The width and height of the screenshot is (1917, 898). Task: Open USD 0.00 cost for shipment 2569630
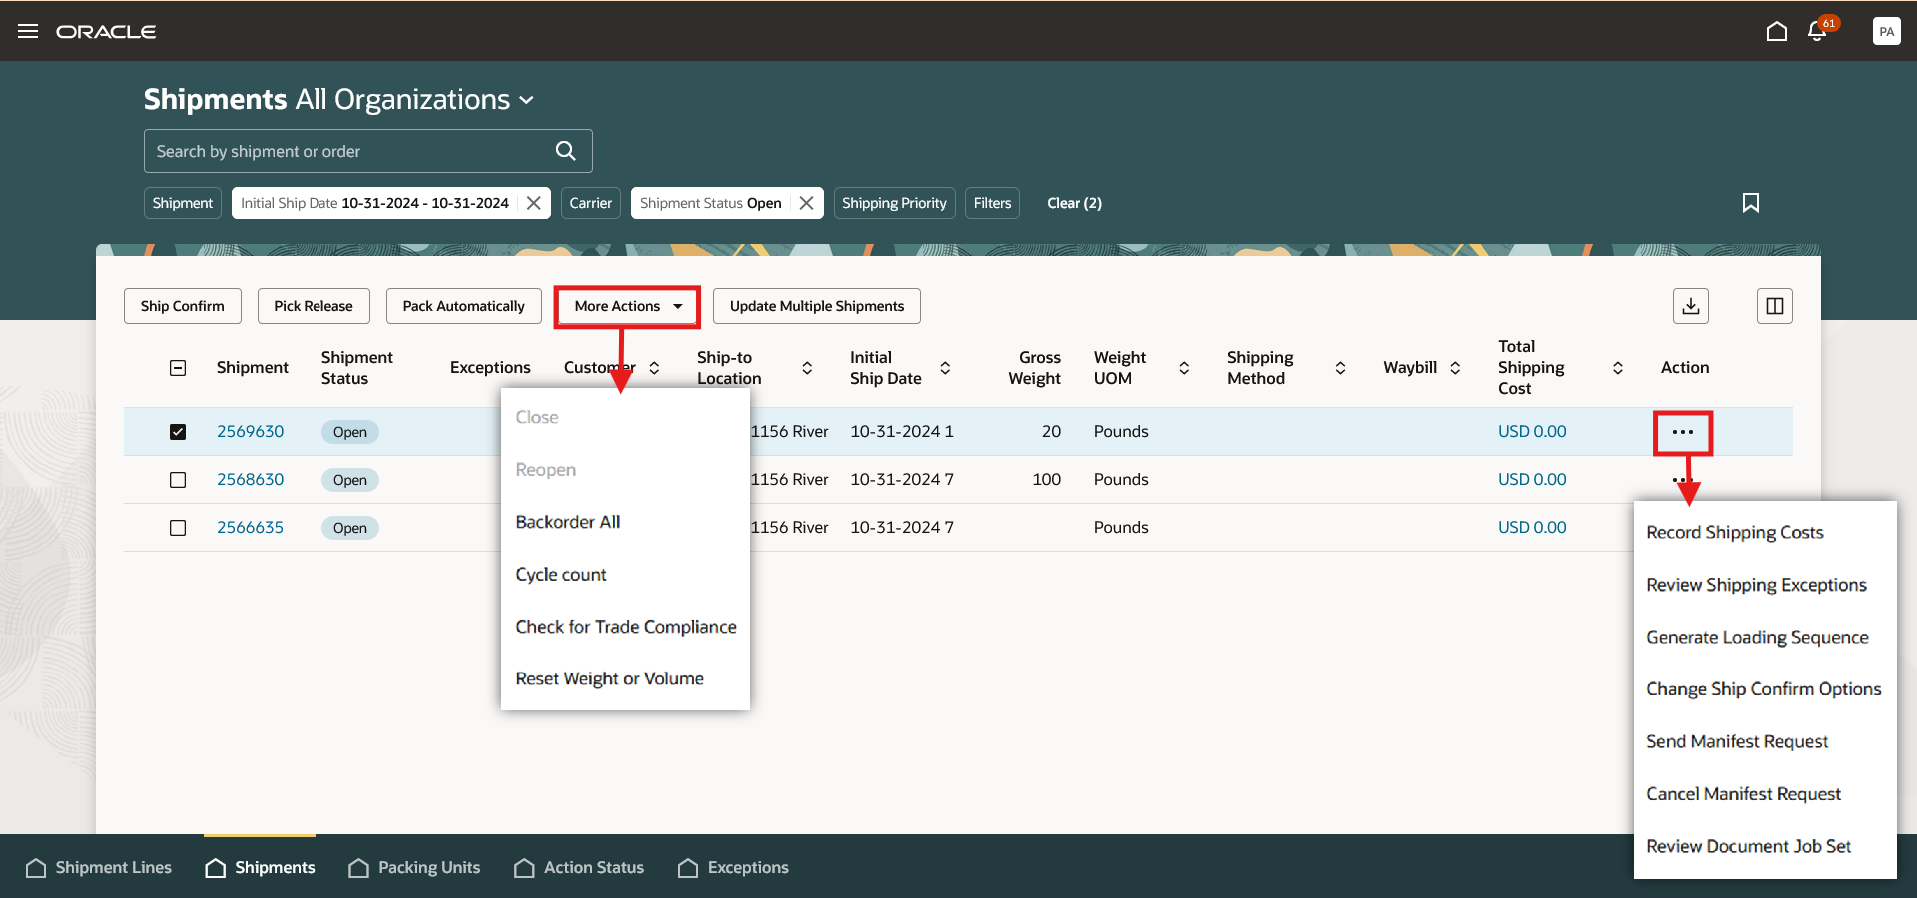(1532, 432)
